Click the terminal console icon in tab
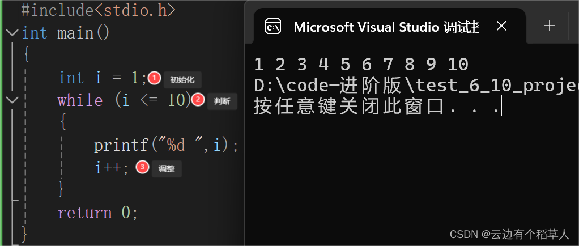The width and height of the screenshot is (579, 246). coord(273,27)
